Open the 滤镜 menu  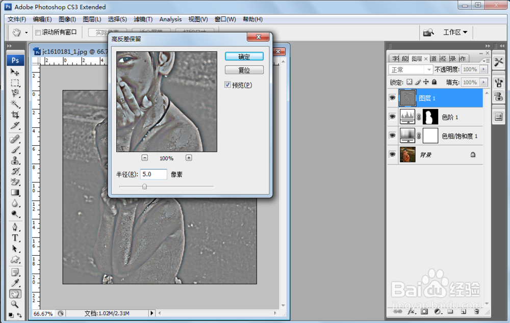coord(143,19)
